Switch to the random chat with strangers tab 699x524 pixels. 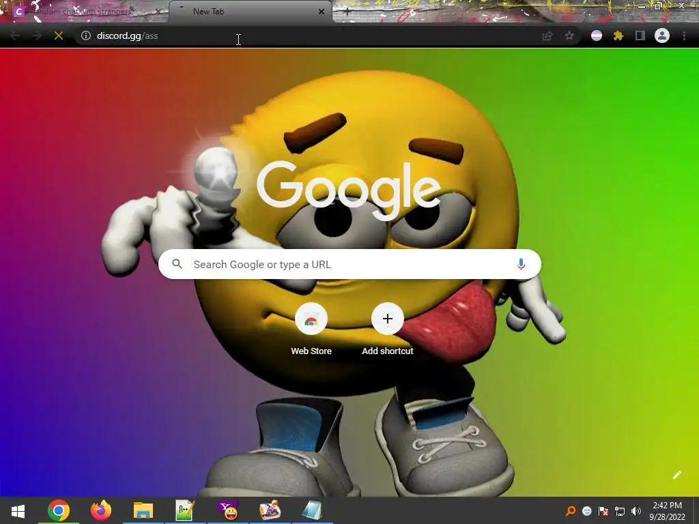click(85, 12)
